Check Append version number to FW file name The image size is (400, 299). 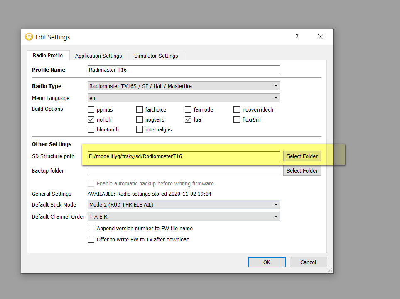(91, 228)
